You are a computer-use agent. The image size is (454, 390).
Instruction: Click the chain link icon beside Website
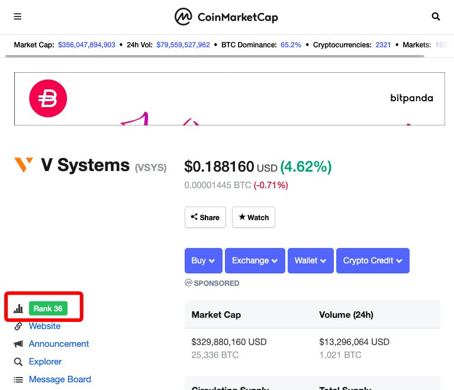coord(18,326)
